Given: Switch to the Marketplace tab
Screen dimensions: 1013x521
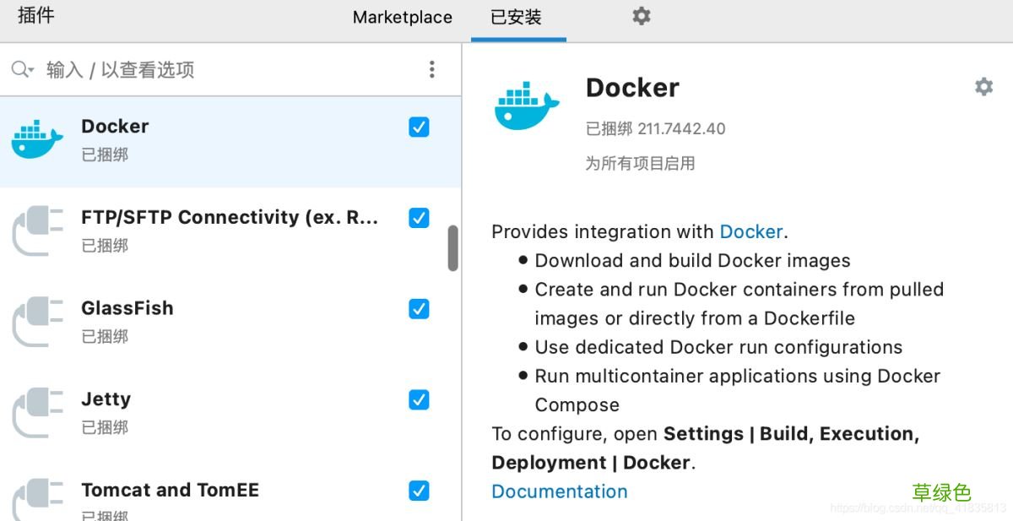Looking at the screenshot, I should click(x=402, y=16).
